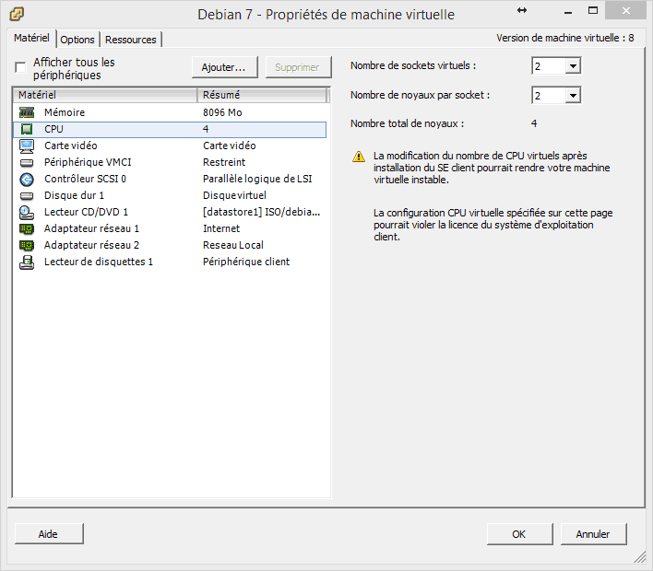This screenshot has width=653, height=571.
Task: Click the Disque dur 1 icon
Action: [27, 195]
